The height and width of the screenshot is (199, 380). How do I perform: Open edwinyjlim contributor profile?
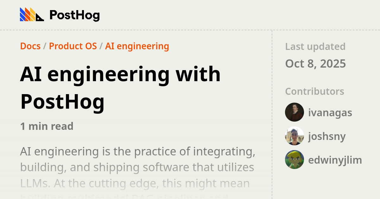[335, 160]
